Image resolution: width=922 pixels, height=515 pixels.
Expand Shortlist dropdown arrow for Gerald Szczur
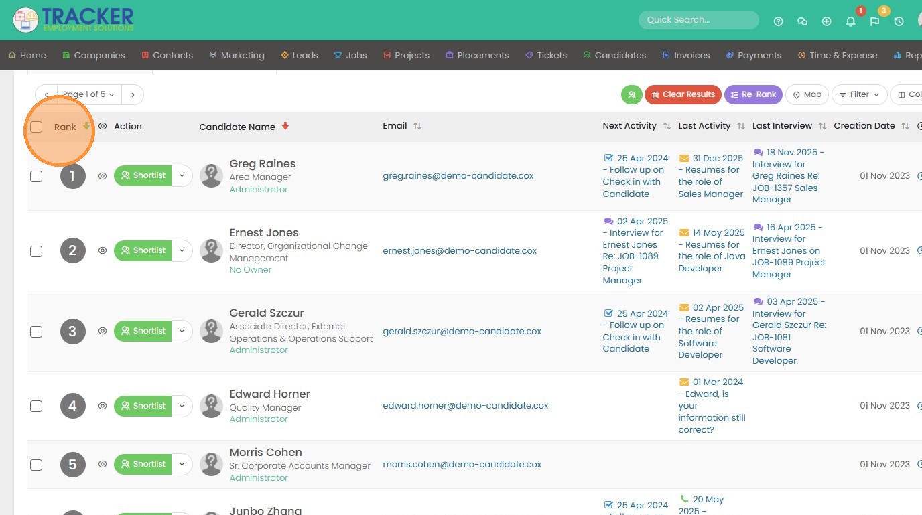tap(182, 331)
